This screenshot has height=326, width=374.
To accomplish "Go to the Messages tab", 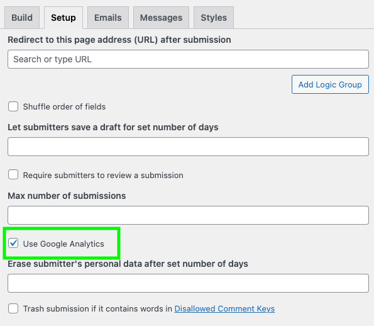I will 162,18.
